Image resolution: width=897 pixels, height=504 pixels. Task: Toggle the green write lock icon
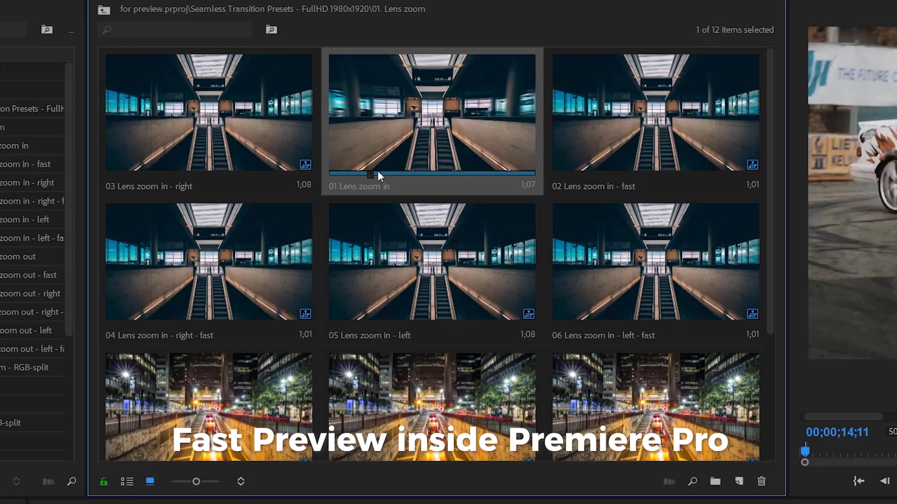[x=104, y=482]
